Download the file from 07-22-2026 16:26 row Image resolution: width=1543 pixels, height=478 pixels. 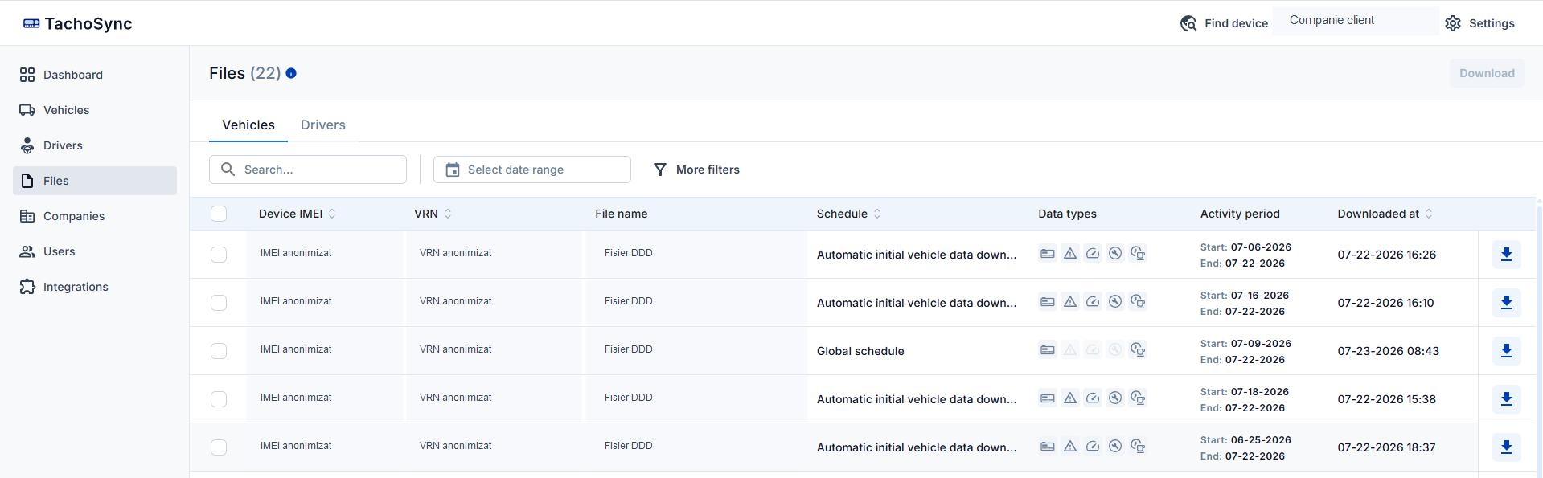[1507, 255]
